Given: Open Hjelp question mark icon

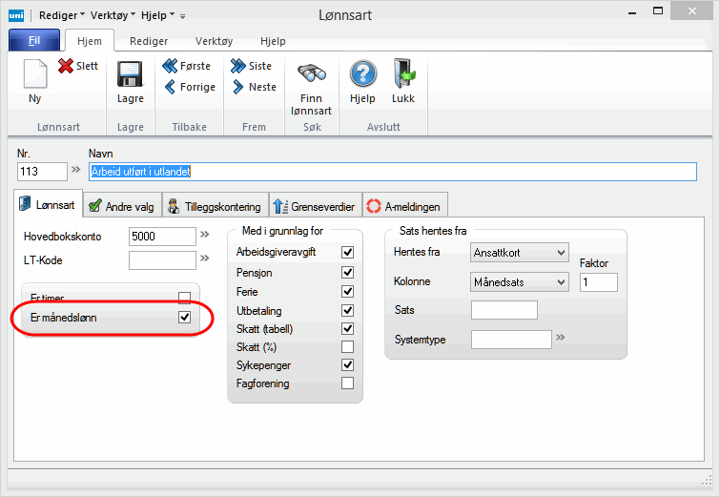Looking at the screenshot, I should pyautogui.click(x=362, y=75).
